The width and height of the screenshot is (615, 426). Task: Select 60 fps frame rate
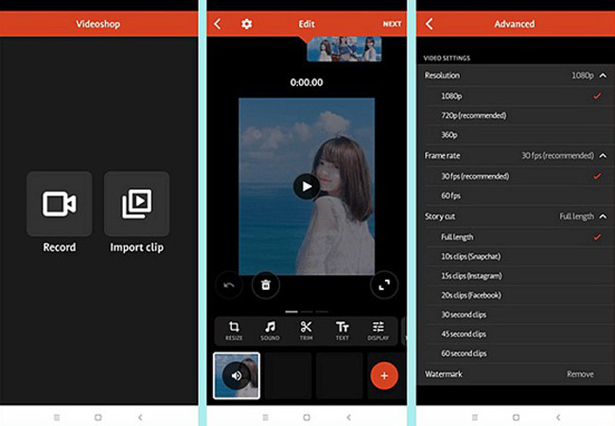pyautogui.click(x=519, y=196)
